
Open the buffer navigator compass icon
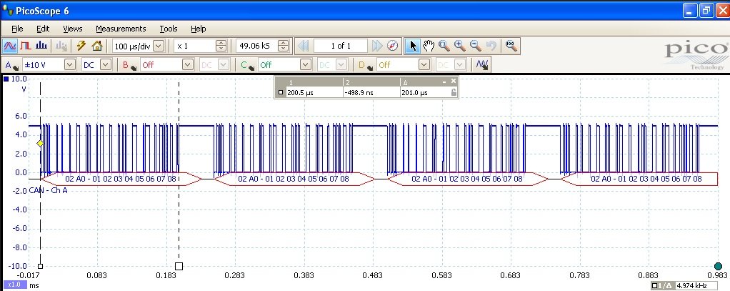(x=393, y=46)
